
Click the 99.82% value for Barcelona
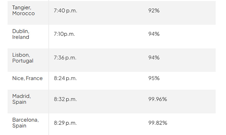pos(158,123)
